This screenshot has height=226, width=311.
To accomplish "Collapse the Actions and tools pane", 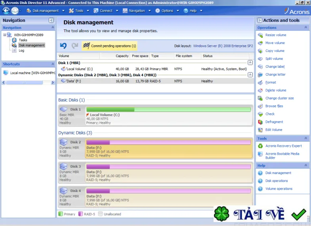I will click(259, 20).
